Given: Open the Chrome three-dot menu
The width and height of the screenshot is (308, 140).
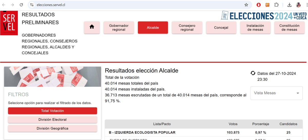Looking at the screenshot, I should [x=305, y=5].
